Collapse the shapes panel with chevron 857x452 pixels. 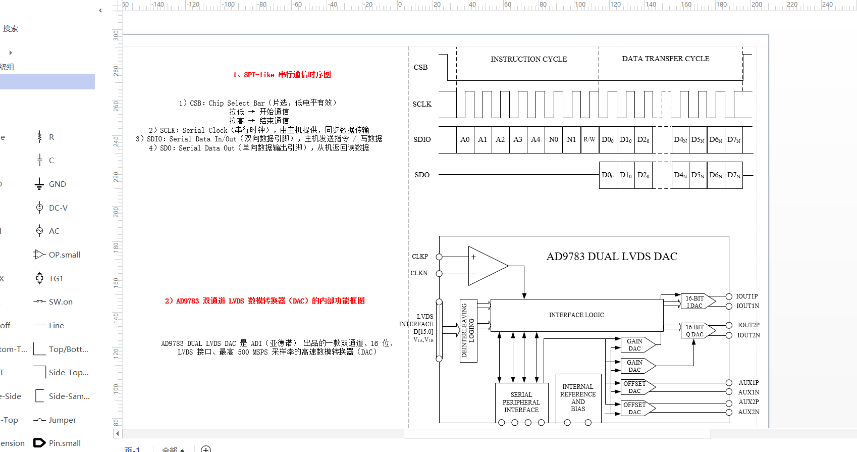pos(100,10)
